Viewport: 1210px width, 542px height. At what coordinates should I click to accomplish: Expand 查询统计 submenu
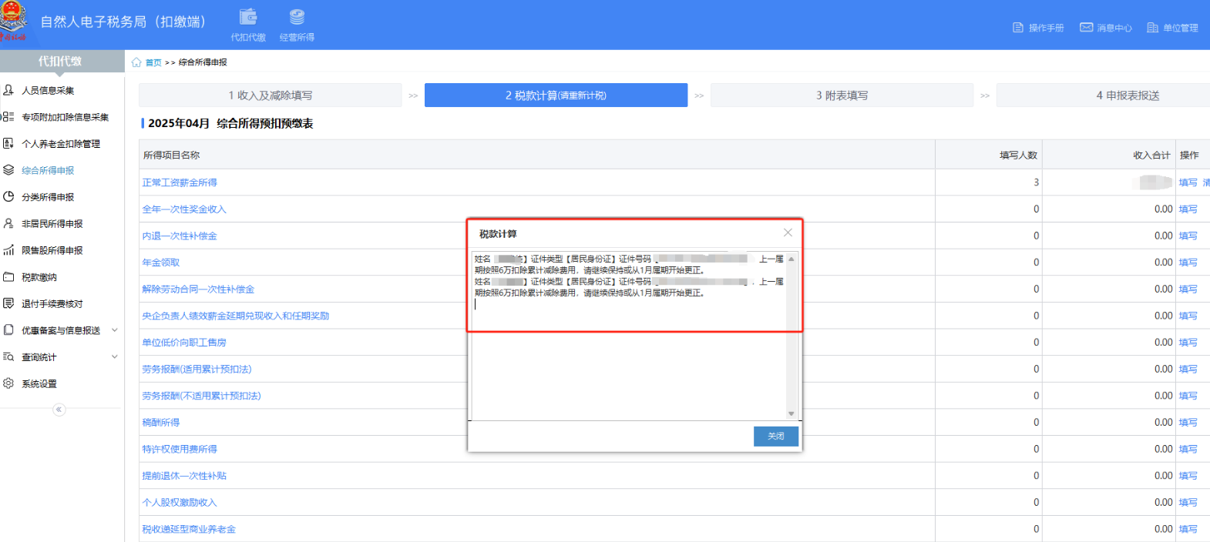pyautogui.click(x=115, y=357)
